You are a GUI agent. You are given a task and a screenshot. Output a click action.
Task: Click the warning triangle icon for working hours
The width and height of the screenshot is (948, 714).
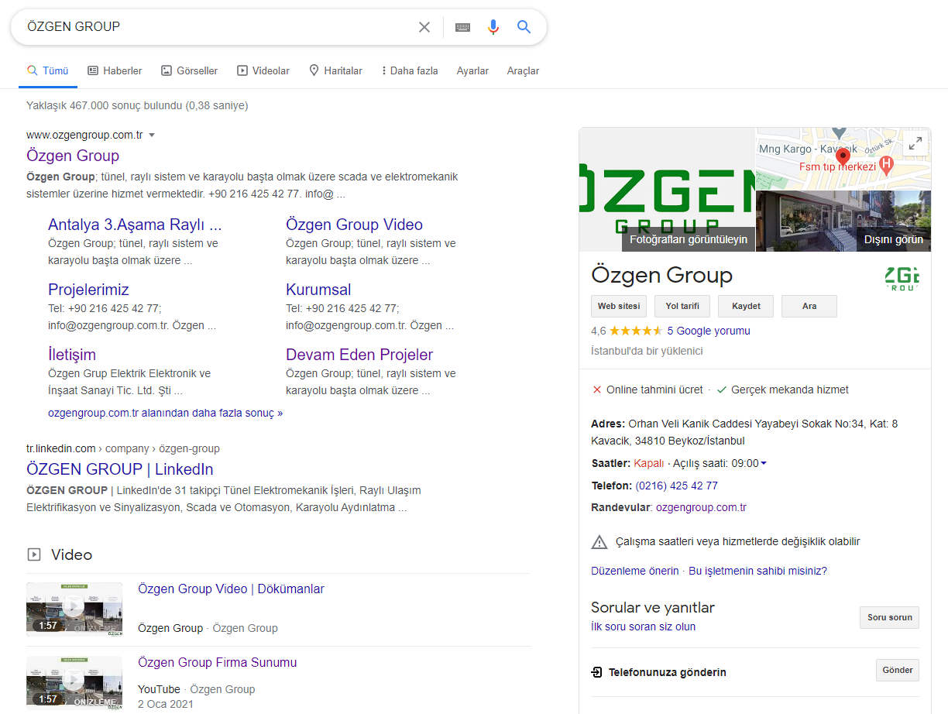(599, 542)
